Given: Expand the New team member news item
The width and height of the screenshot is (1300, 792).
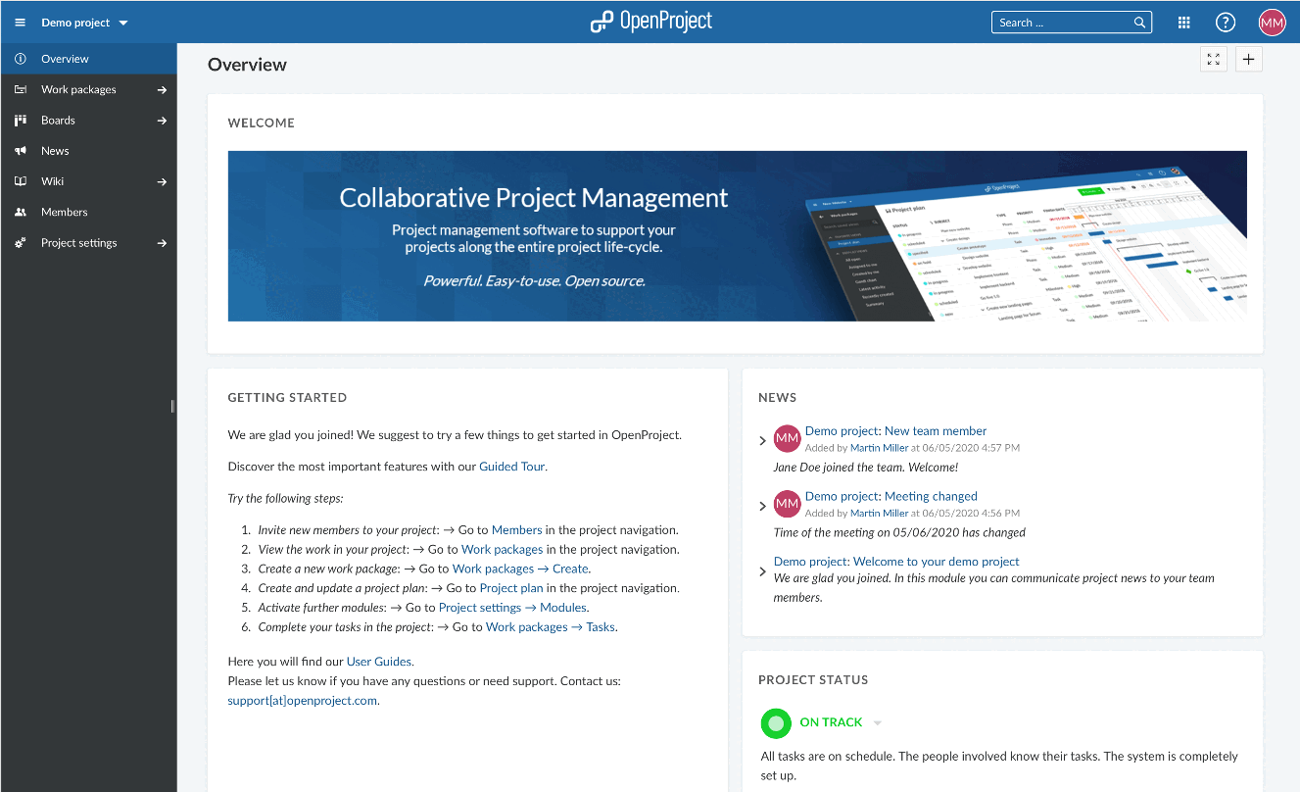Looking at the screenshot, I should click(x=762, y=439).
